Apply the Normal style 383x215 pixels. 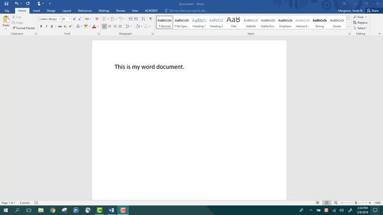tap(165, 23)
